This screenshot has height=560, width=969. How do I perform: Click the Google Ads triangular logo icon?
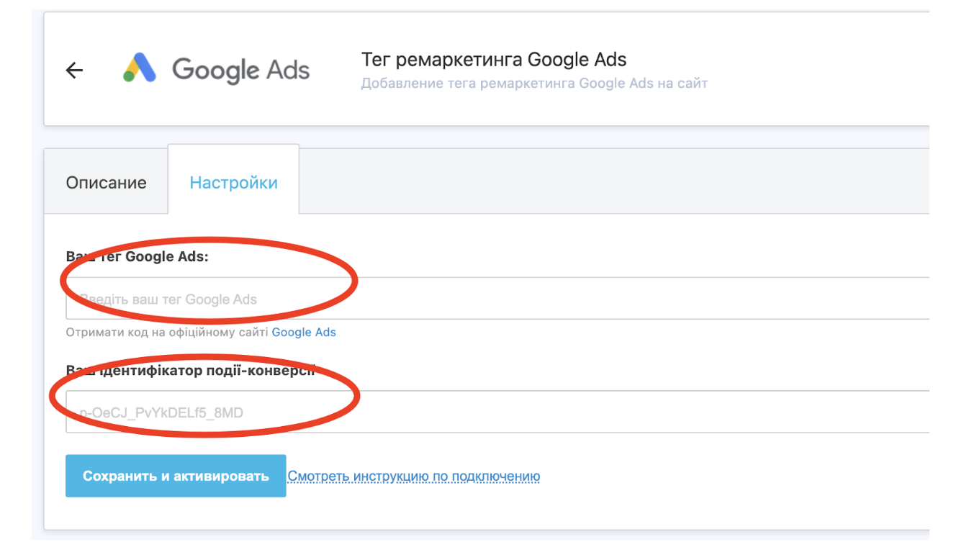[140, 69]
